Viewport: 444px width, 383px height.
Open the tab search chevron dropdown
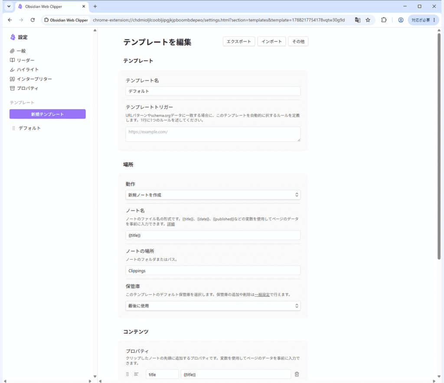9,6
